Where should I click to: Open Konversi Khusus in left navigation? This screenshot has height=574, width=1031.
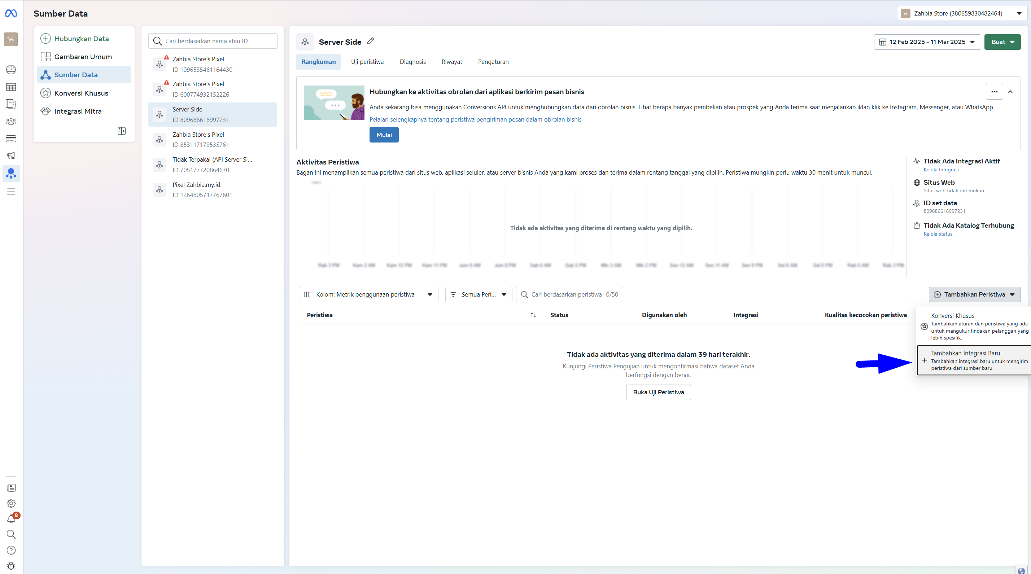(x=84, y=93)
